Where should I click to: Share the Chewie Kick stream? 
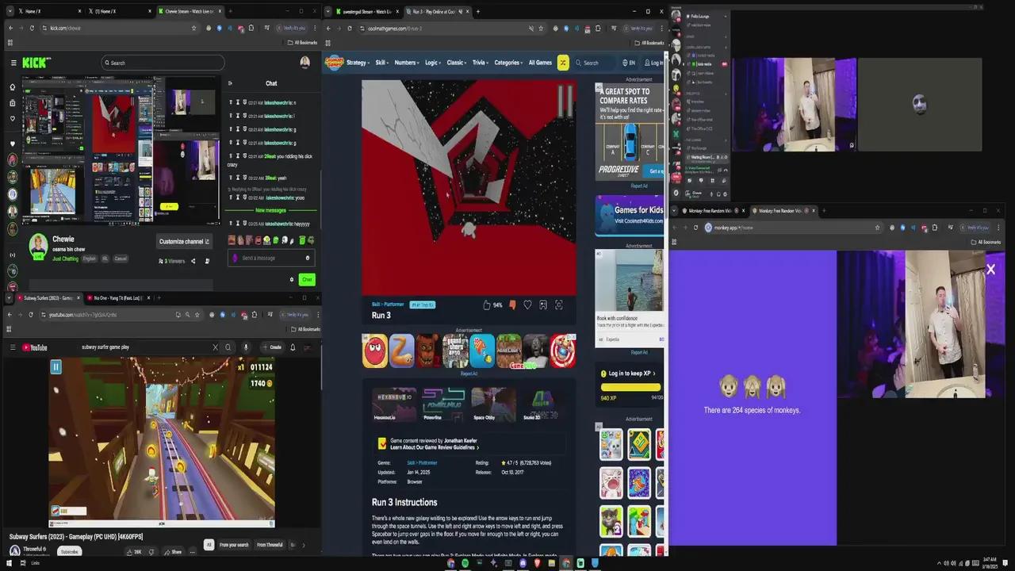(x=193, y=261)
